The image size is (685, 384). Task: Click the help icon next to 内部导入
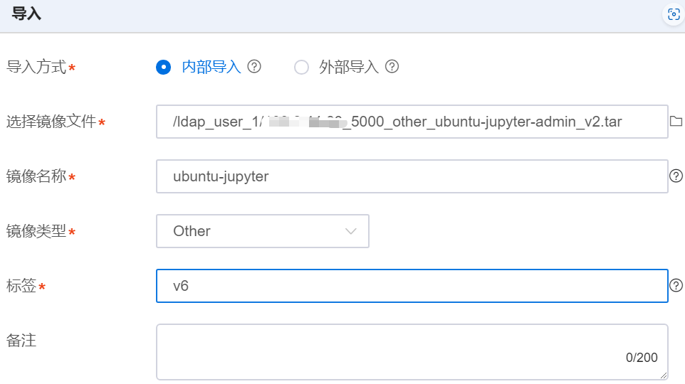pyautogui.click(x=254, y=67)
